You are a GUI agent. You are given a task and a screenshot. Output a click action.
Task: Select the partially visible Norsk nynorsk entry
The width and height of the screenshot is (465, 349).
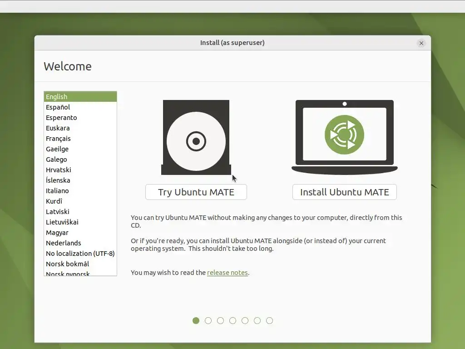(x=80, y=273)
